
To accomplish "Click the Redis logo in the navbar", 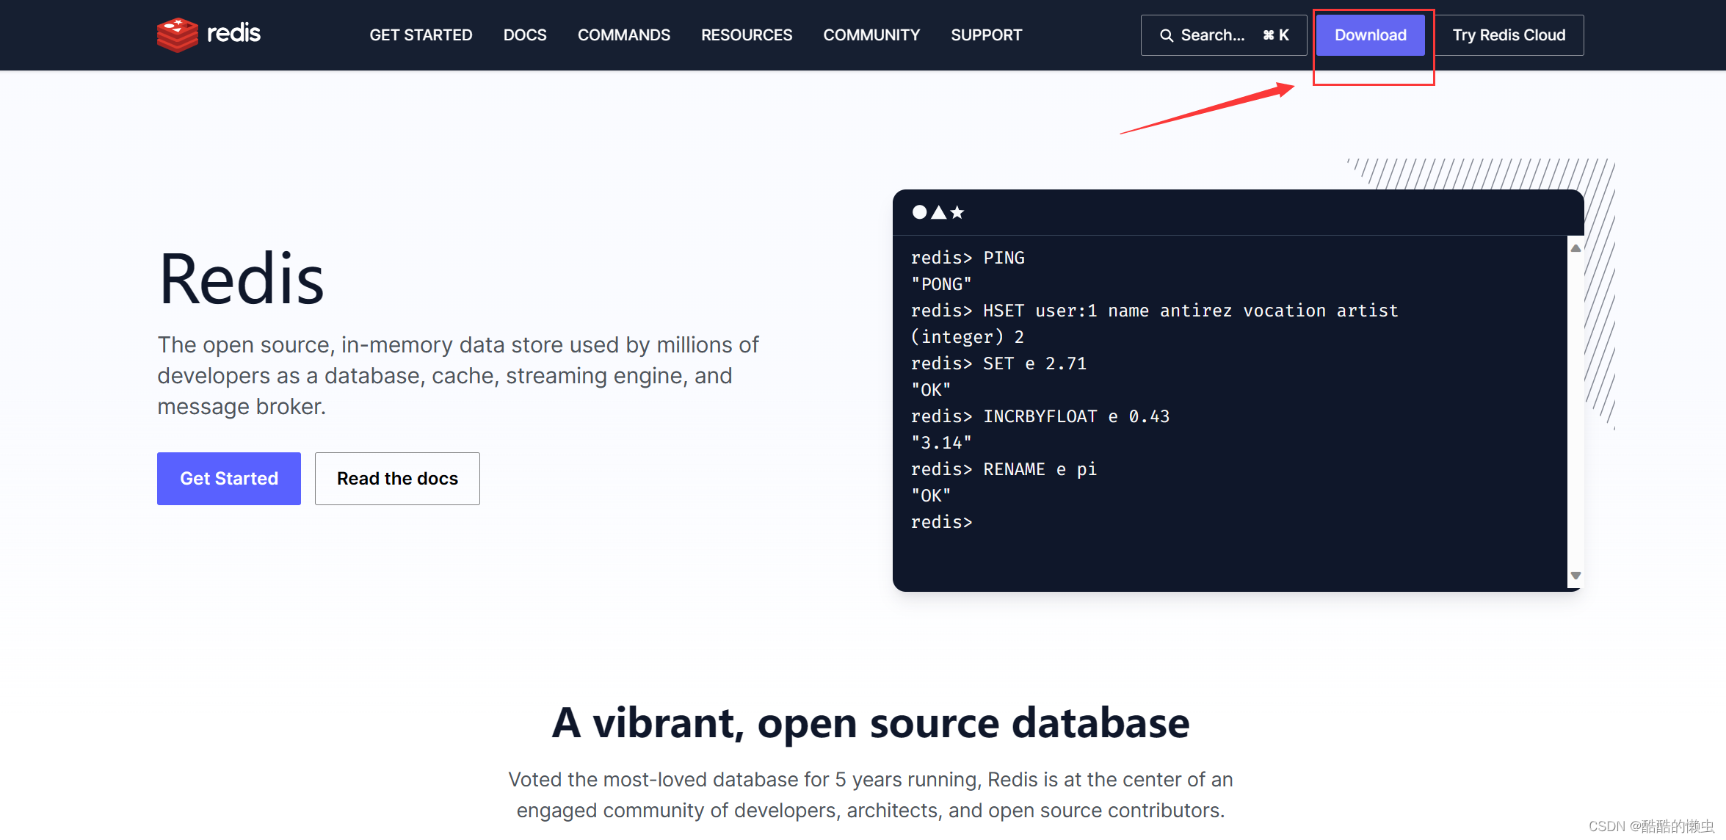I will (209, 35).
